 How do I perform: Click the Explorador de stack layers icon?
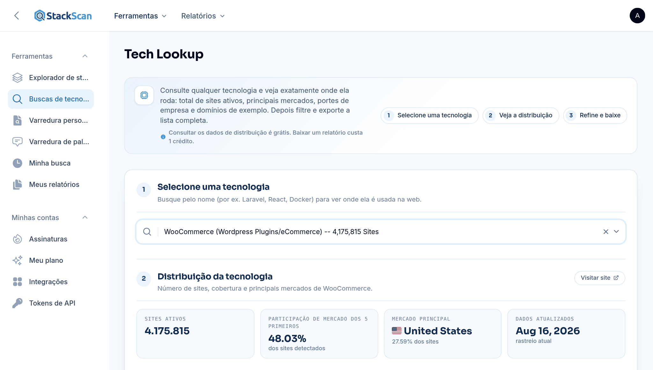(x=17, y=78)
